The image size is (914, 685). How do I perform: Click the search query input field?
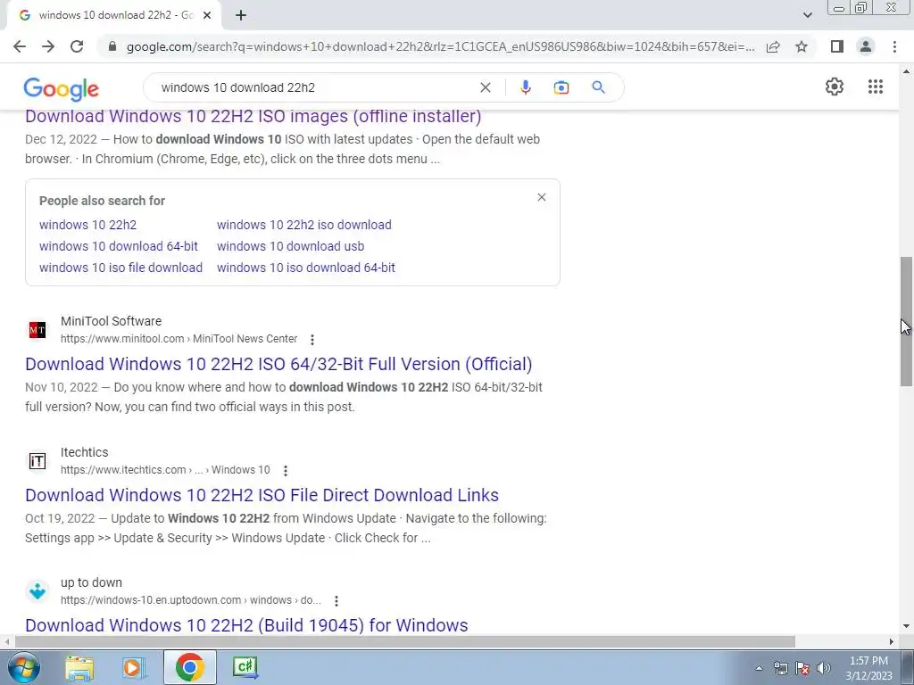click(x=315, y=87)
